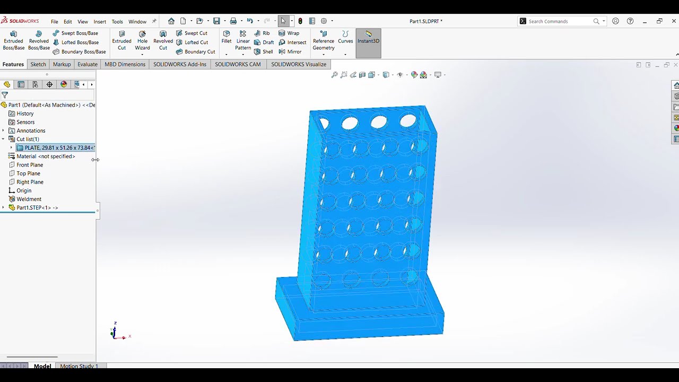Open the Save icon dropdown arrow
This screenshot has width=679, height=382.
[224, 21]
